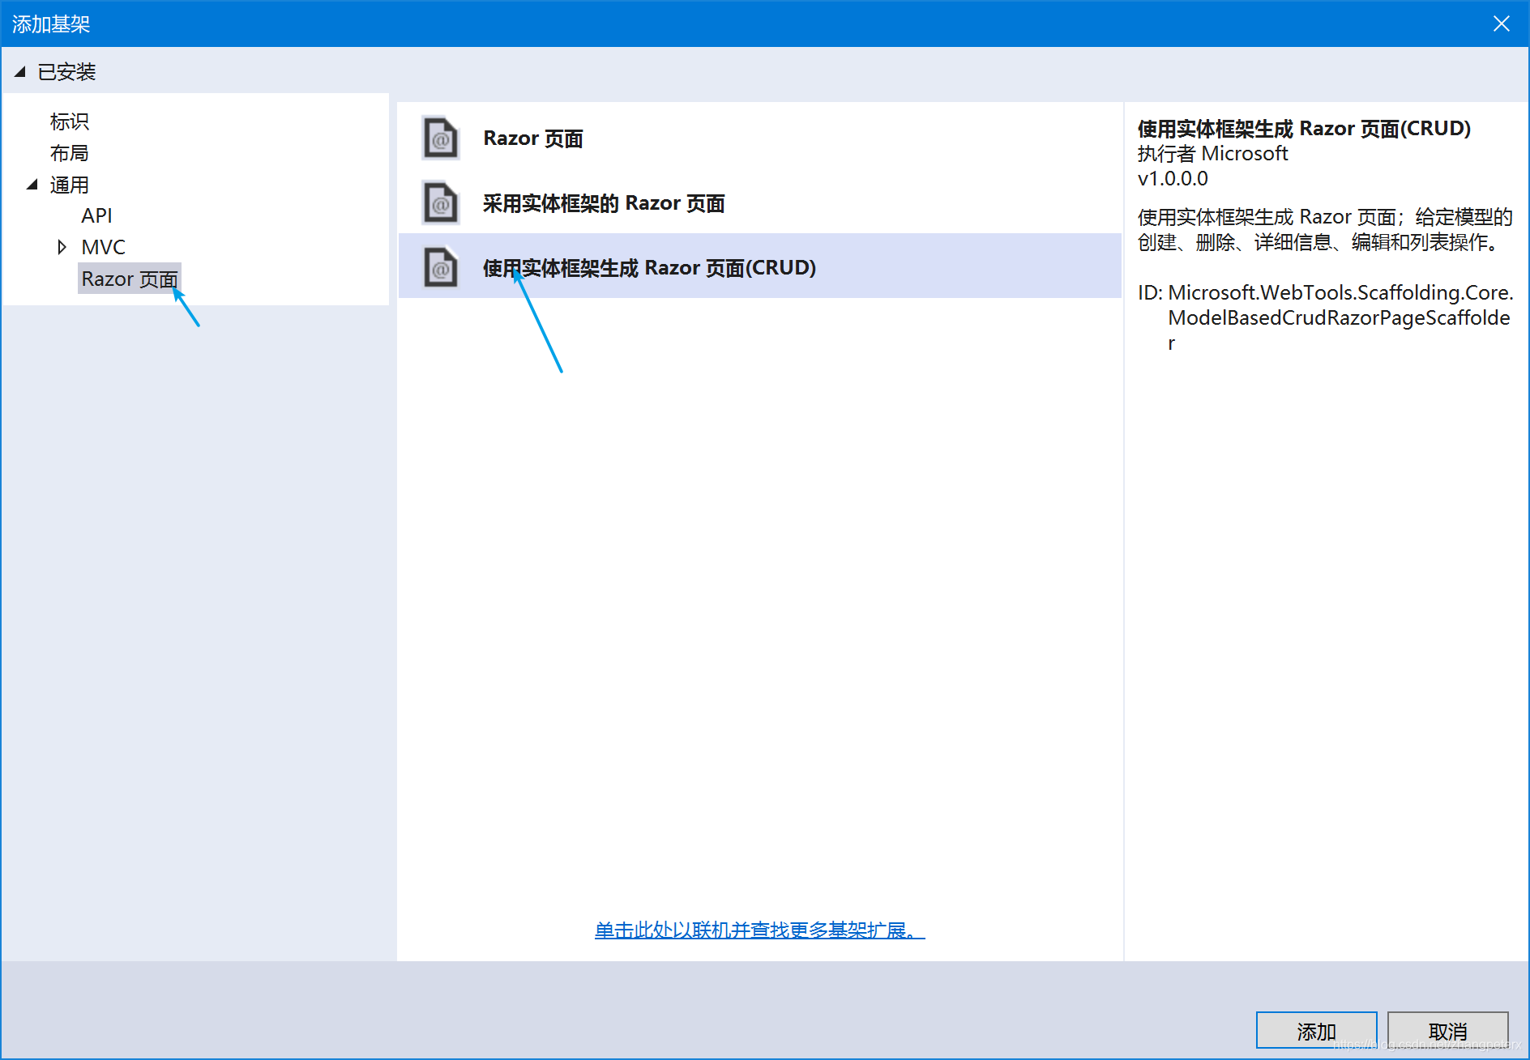Click the 采用实体框架的 Razor 页面 template icon
Image resolution: width=1530 pixels, height=1060 pixels.
pos(441,203)
